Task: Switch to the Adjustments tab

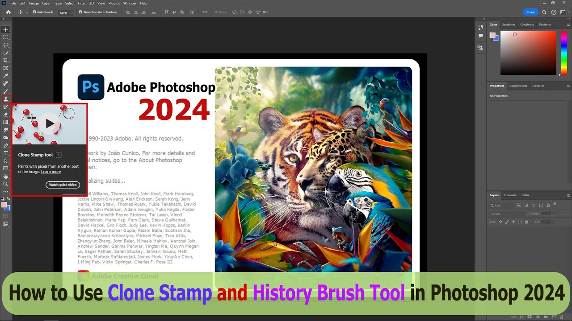Action: pos(518,86)
